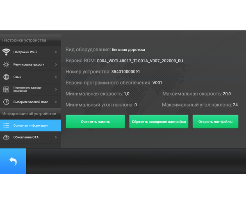Tap the globe icon for Язык
This screenshot has height=205, width=246.
tap(6, 77)
